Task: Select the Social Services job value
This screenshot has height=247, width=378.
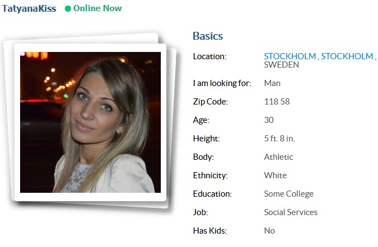Action: pos(291,212)
